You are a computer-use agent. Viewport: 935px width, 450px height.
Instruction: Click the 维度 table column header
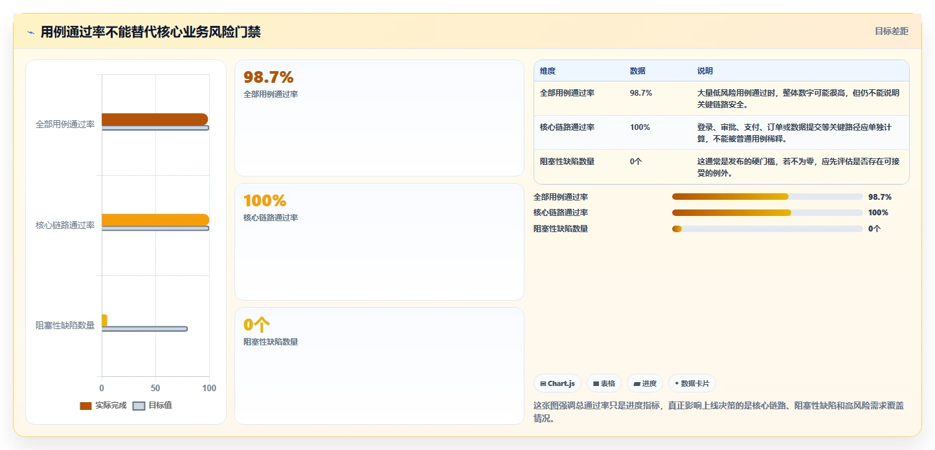548,71
